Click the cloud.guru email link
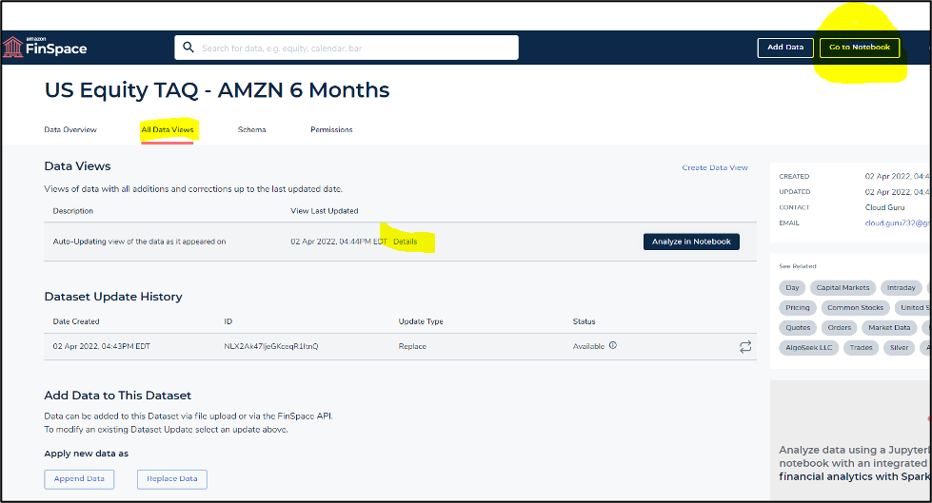This screenshot has height=503, width=932. 898,223
